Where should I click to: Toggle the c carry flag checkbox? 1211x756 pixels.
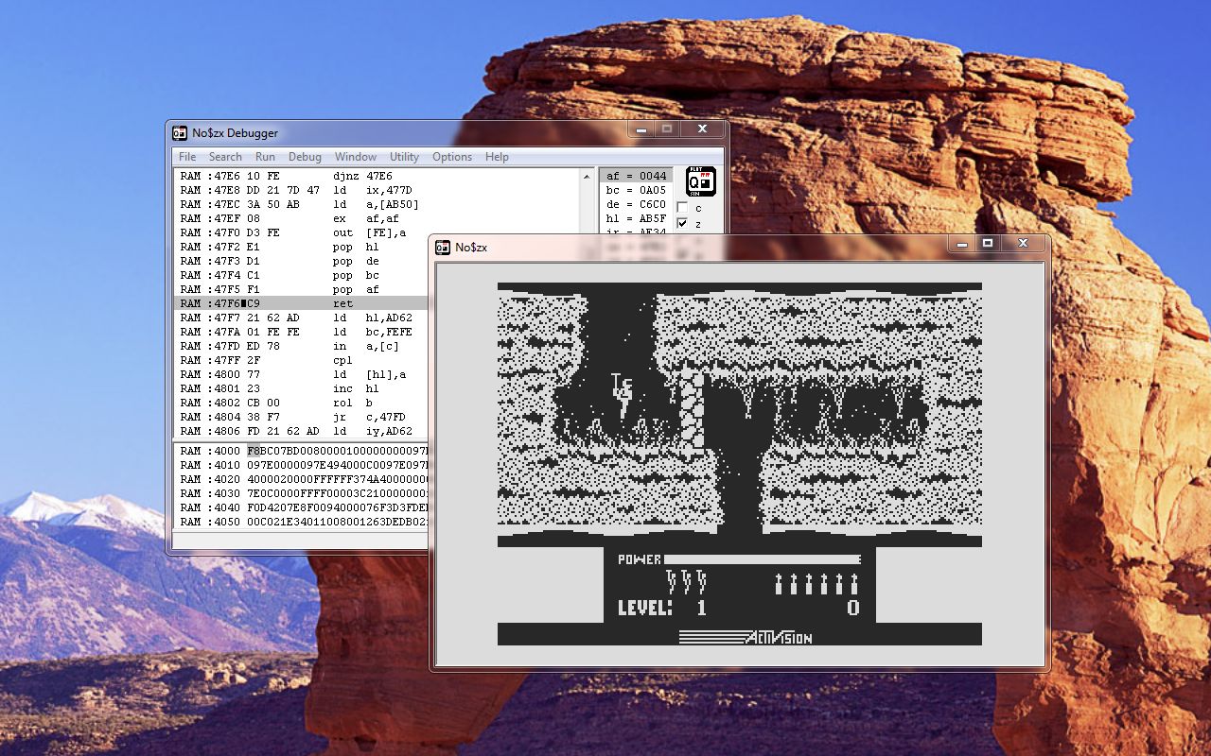(x=682, y=208)
